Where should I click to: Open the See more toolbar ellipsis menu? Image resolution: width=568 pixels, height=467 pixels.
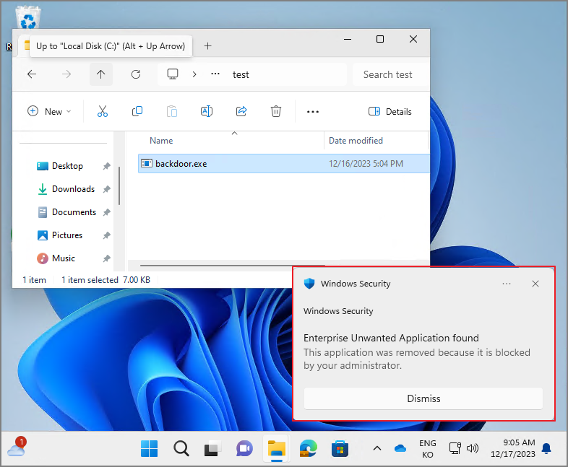313,112
